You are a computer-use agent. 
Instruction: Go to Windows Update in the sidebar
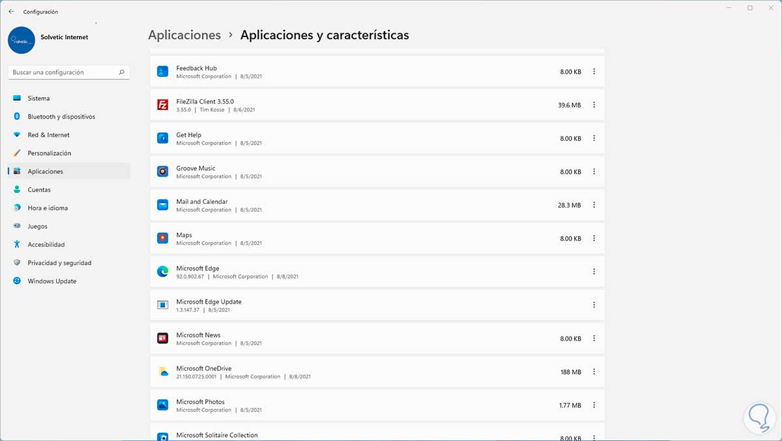pos(51,281)
